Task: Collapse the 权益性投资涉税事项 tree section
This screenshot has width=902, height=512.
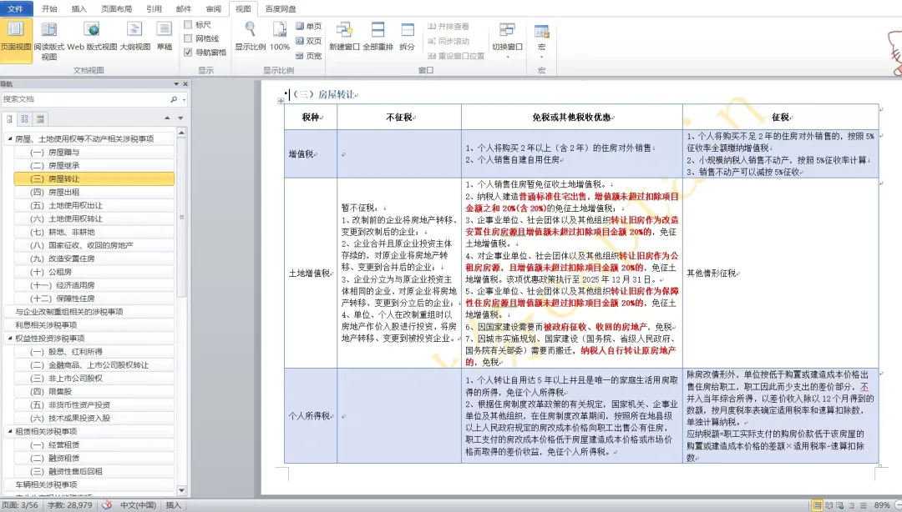Action: [9, 339]
